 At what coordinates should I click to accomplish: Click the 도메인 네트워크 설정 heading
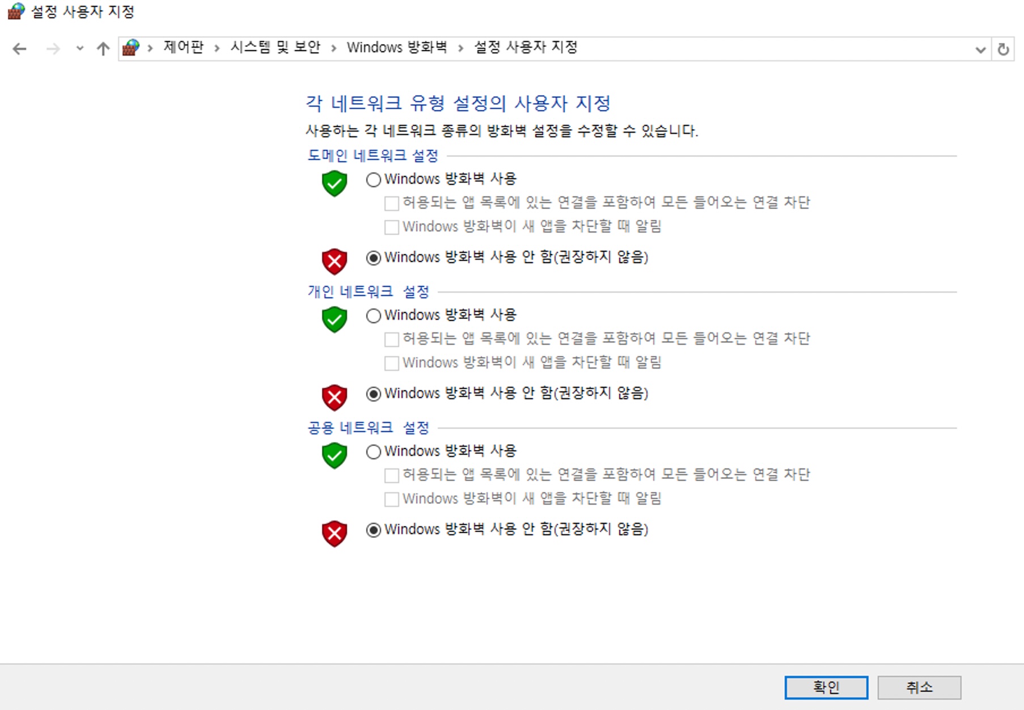tap(373, 155)
